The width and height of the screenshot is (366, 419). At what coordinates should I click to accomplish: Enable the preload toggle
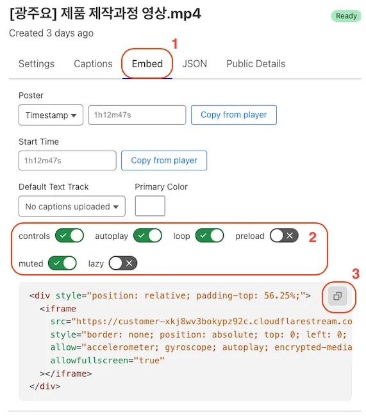pos(284,236)
